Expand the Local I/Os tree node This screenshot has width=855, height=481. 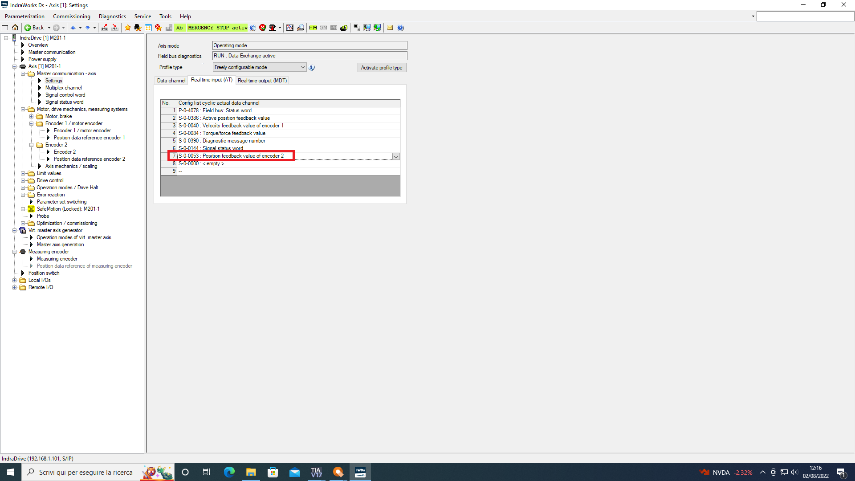[15, 280]
